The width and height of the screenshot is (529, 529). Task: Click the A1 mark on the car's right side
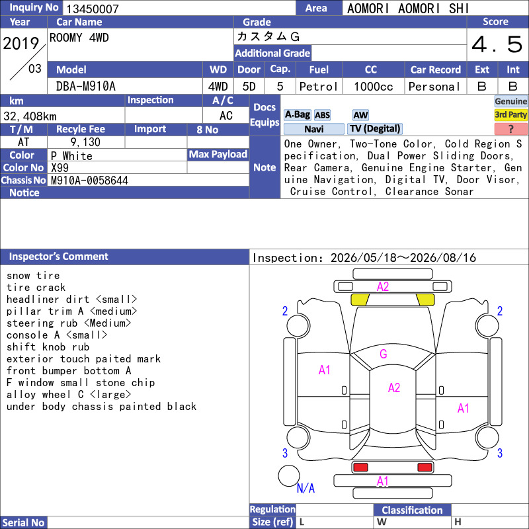464,409
